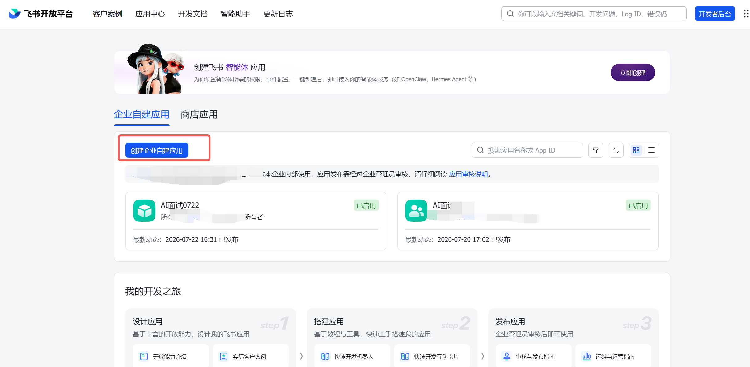Screen dimensions: 750x367
Task: Click 创建企业自建应用 button
Action: tap(157, 150)
